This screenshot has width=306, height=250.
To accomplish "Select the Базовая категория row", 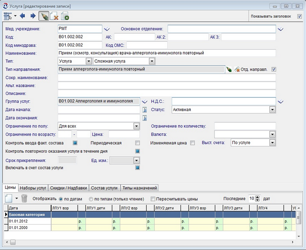I will point(150,215).
